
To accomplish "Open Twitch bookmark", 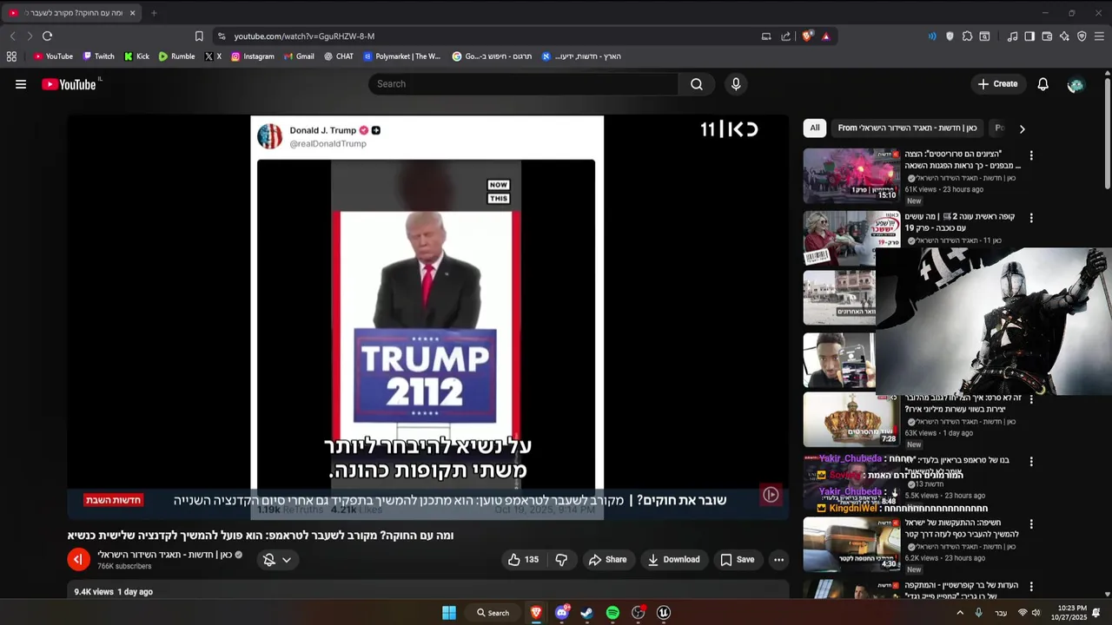I will [x=98, y=56].
